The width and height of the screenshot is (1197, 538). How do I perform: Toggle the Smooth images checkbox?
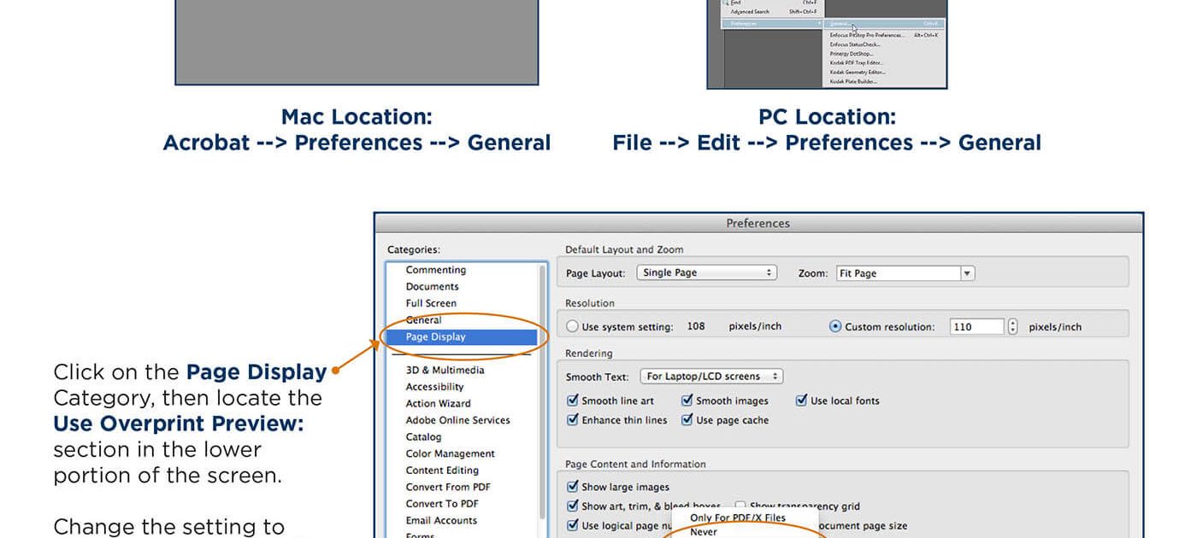click(x=687, y=401)
